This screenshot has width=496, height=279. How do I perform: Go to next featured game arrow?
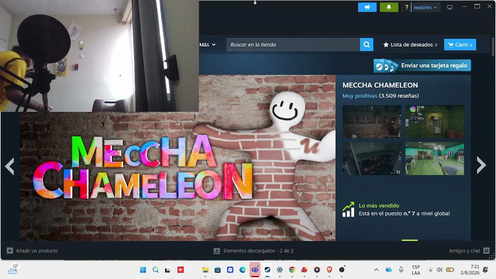481,166
